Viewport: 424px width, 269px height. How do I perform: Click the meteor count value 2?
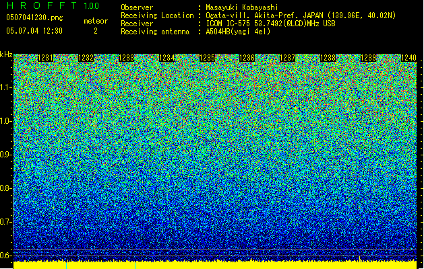click(96, 31)
